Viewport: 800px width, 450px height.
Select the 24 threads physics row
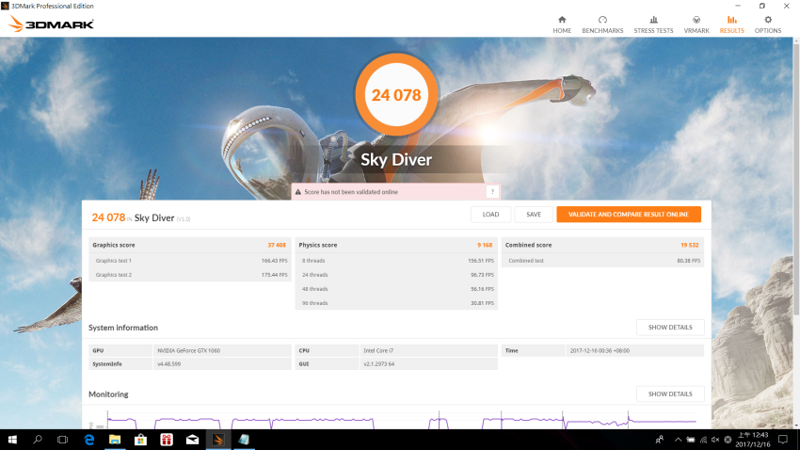coord(396,275)
